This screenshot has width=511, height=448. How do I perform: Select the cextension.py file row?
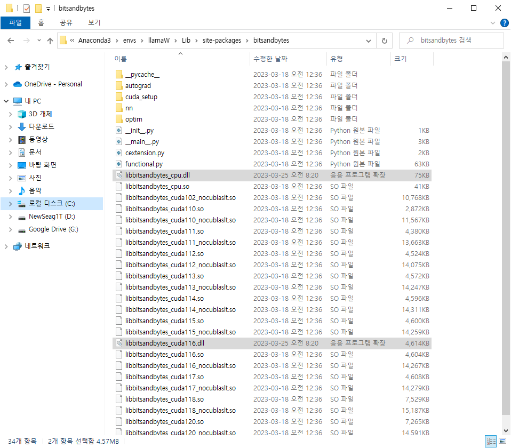click(272, 153)
